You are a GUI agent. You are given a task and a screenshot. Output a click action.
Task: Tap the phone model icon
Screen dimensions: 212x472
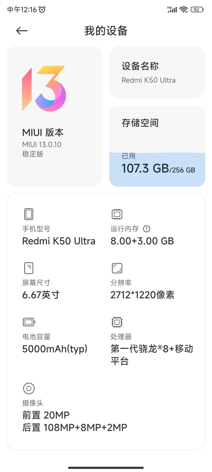(x=29, y=214)
